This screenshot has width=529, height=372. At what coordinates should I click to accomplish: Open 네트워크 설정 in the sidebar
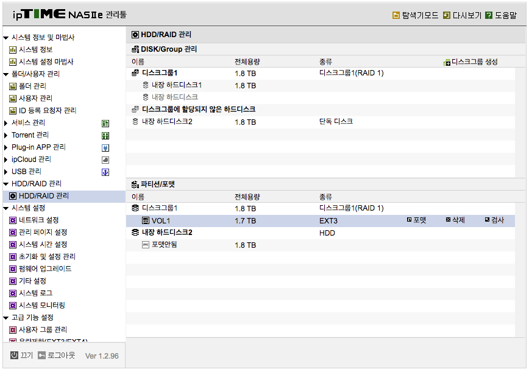39,220
